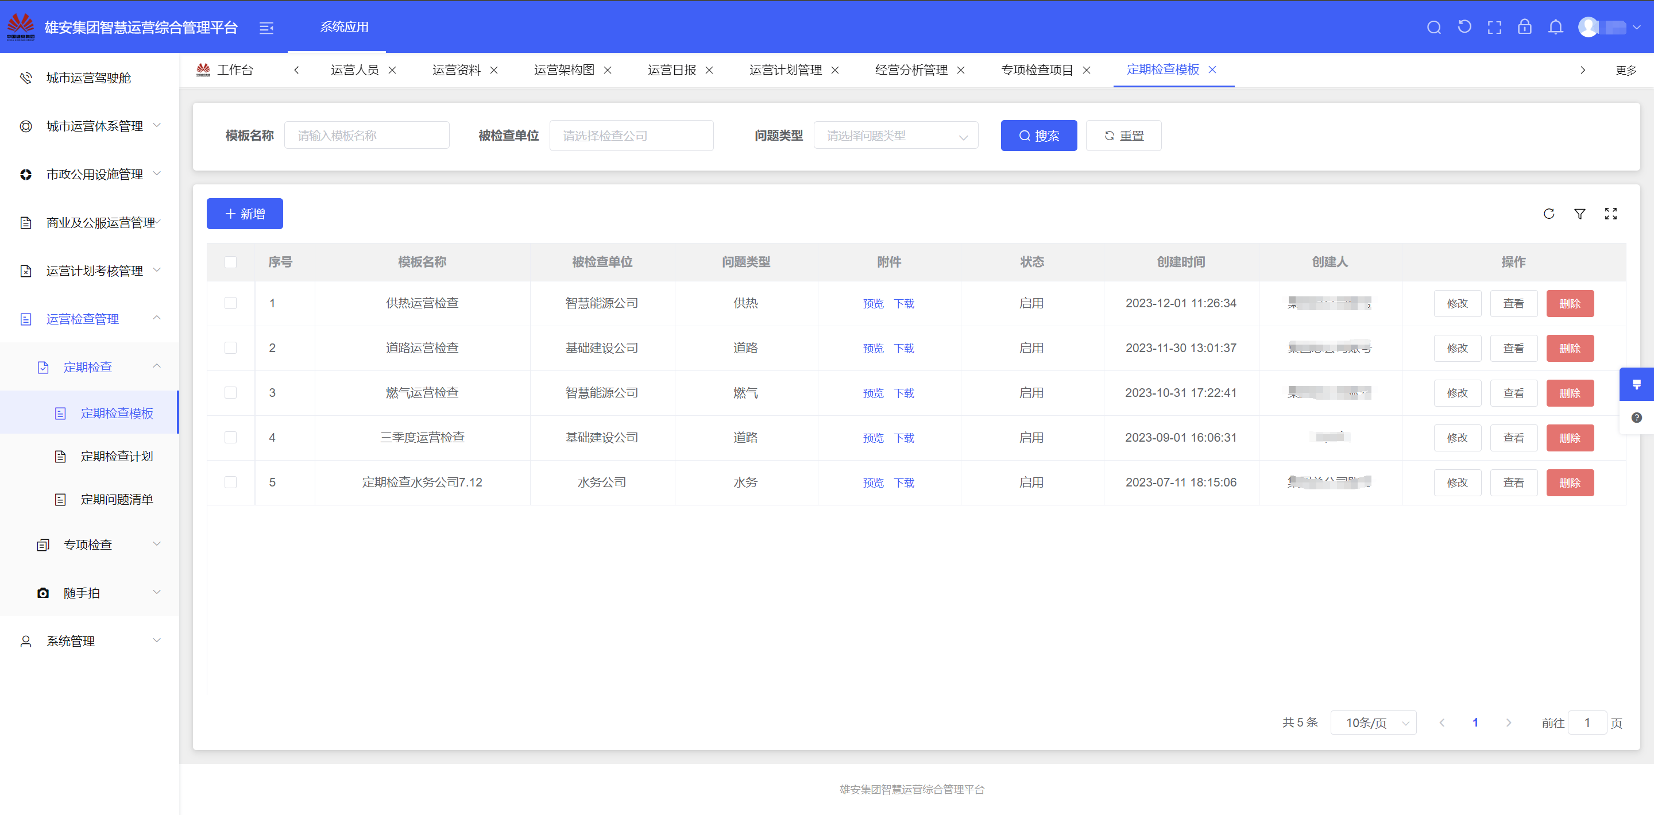Expand 市政公用设施管理 menu
The height and width of the screenshot is (815, 1654).
click(90, 174)
